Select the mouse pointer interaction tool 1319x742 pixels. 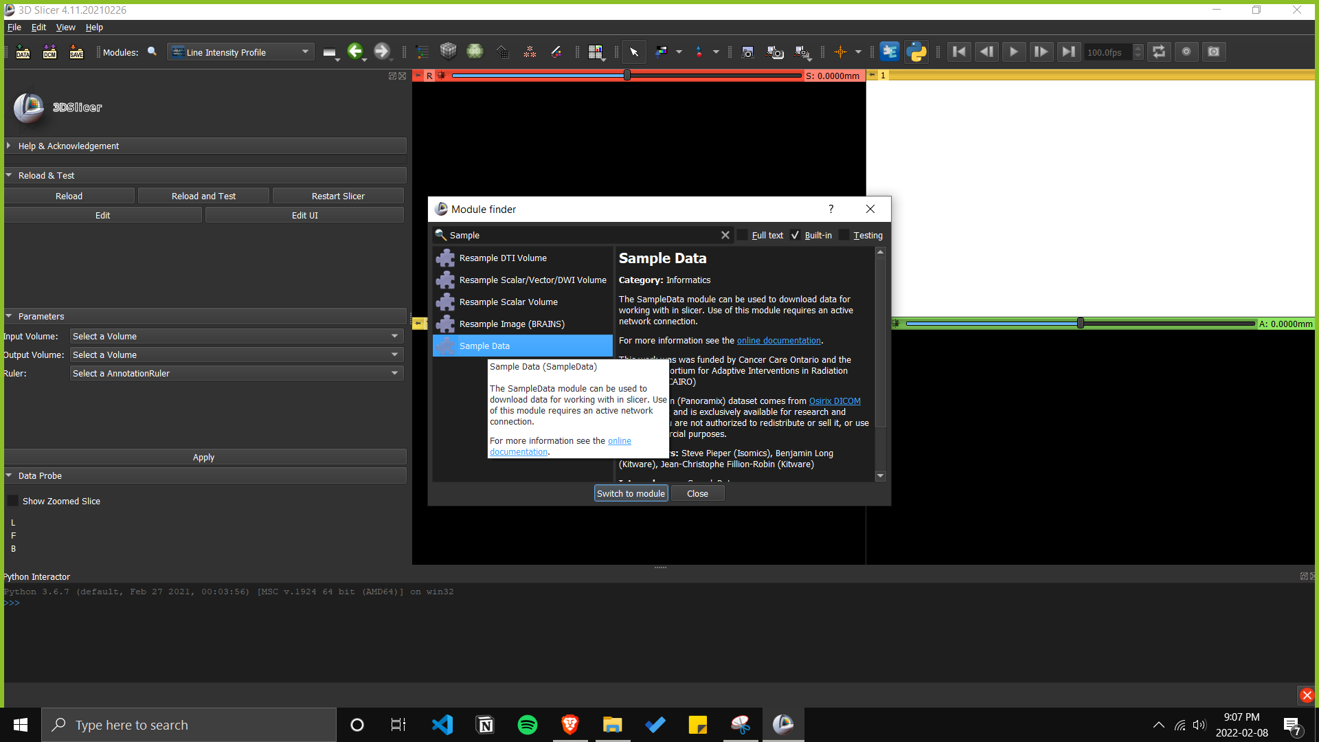pyautogui.click(x=634, y=52)
